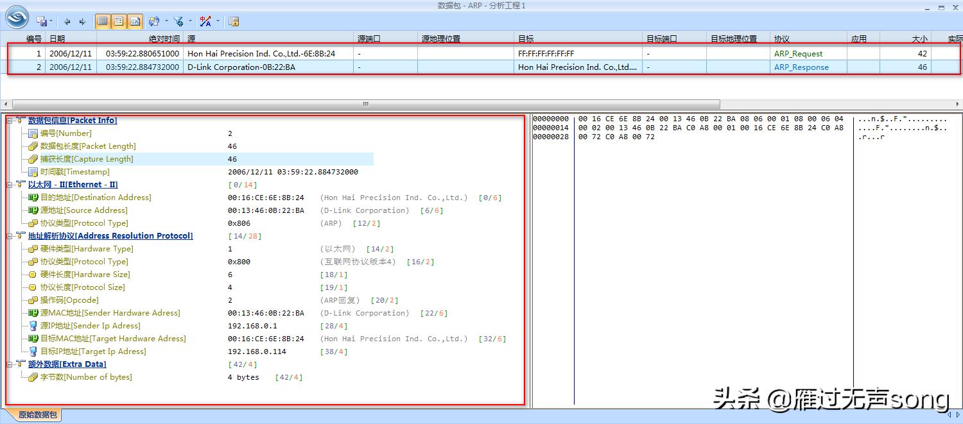This screenshot has height=424, width=963.
Task: Go to the next packet arrow
Action: point(82,21)
